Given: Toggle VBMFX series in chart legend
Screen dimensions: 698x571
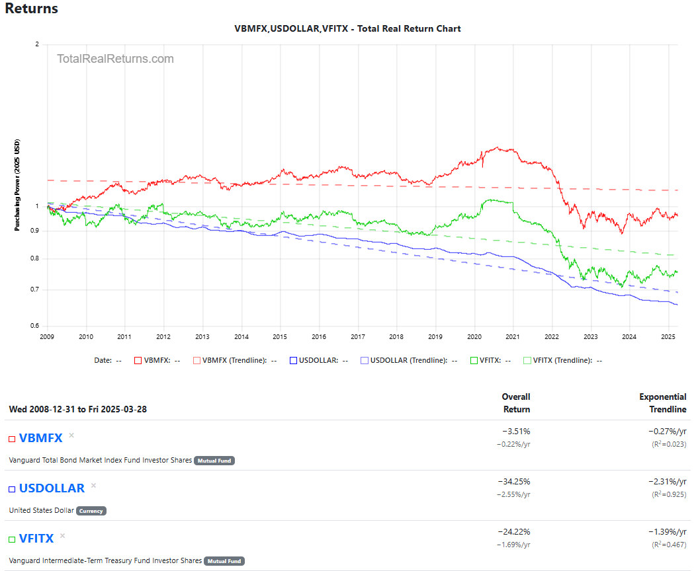Looking at the screenshot, I should (157, 360).
